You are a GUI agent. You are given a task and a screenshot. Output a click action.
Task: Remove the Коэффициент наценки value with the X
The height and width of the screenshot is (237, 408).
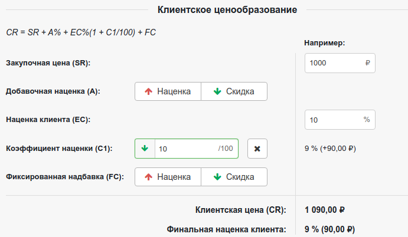(x=257, y=149)
